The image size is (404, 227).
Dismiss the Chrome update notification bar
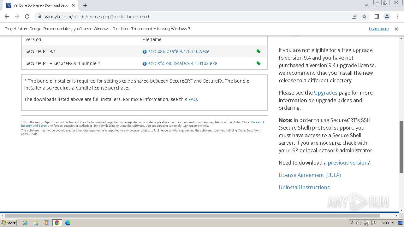pyautogui.click(x=396, y=29)
